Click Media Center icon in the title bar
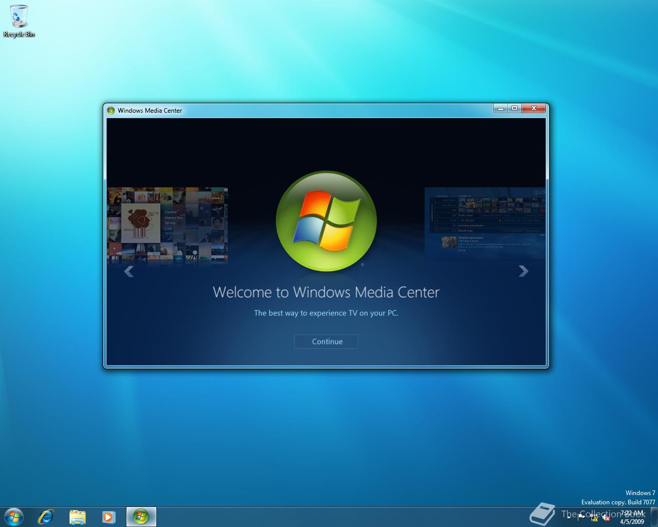This screenshot has height=527, width=658. [x=111, y=110]
